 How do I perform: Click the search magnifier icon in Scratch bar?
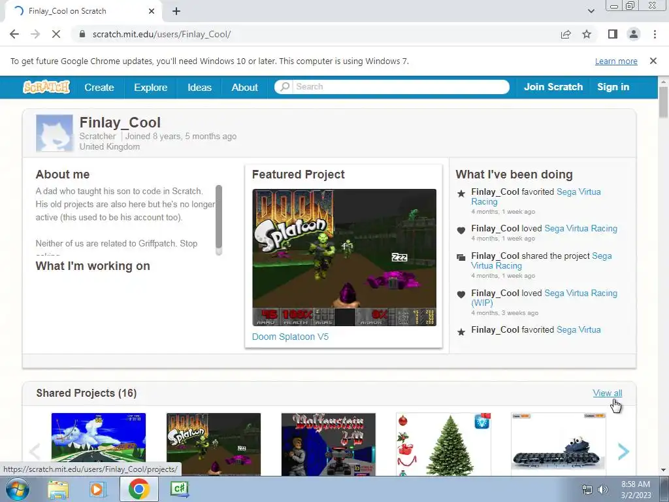(285, 87)
